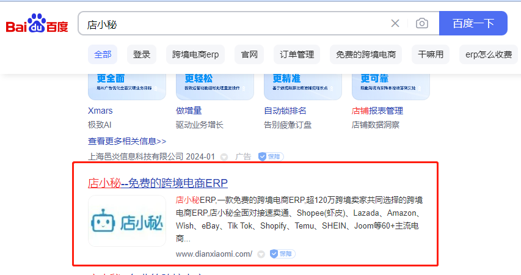Screen dimensions: 521x275
Task: Clear the search box with the X icon
Action: [395, 23]
